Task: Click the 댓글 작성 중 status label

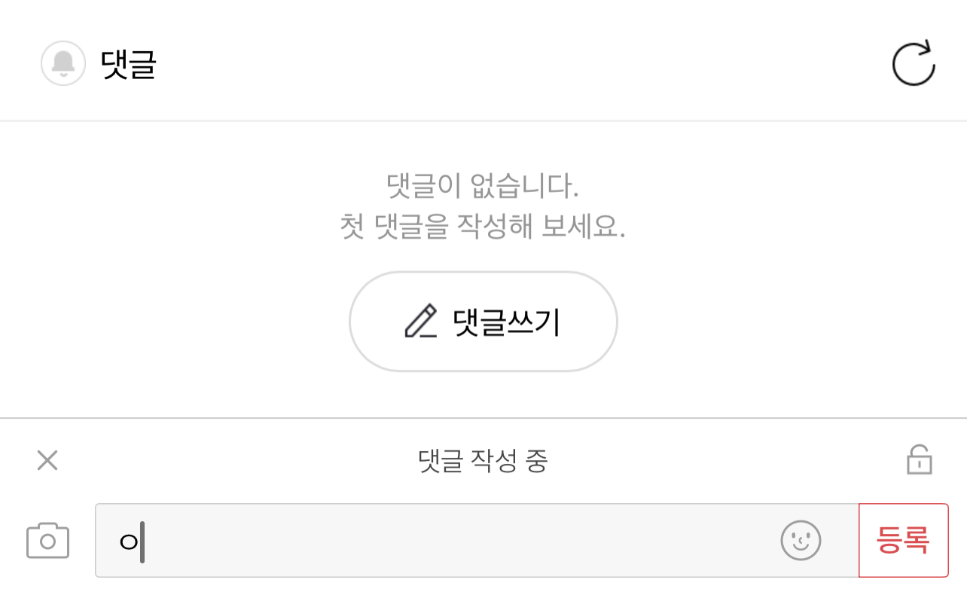Action: click(x=483, y=461)
